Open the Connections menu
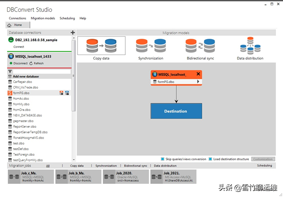The width and height of the screenshot is (283, 197). [17, 18]
